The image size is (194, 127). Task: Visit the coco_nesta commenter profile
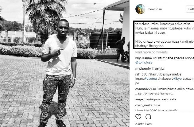pos(144,105)
